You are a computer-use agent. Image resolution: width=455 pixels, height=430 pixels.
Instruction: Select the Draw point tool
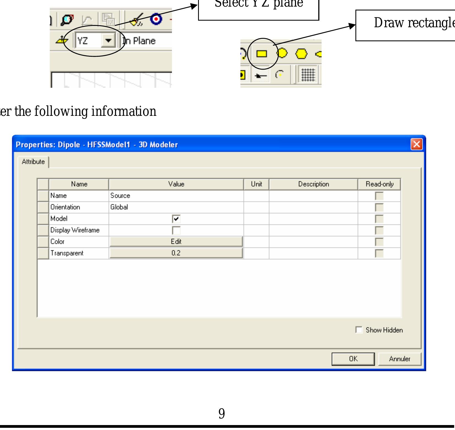tap(261, 76)
